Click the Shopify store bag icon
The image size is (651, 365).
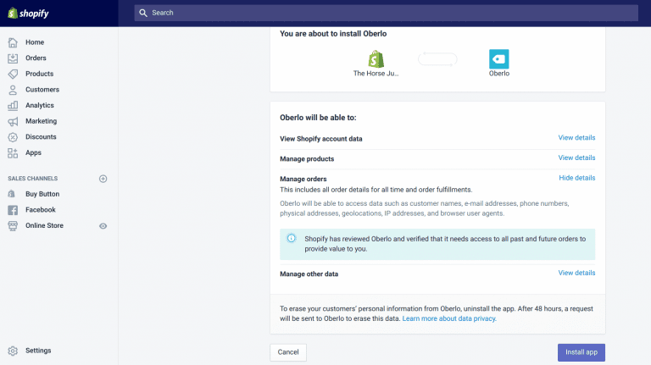click(x=376, y=59)
